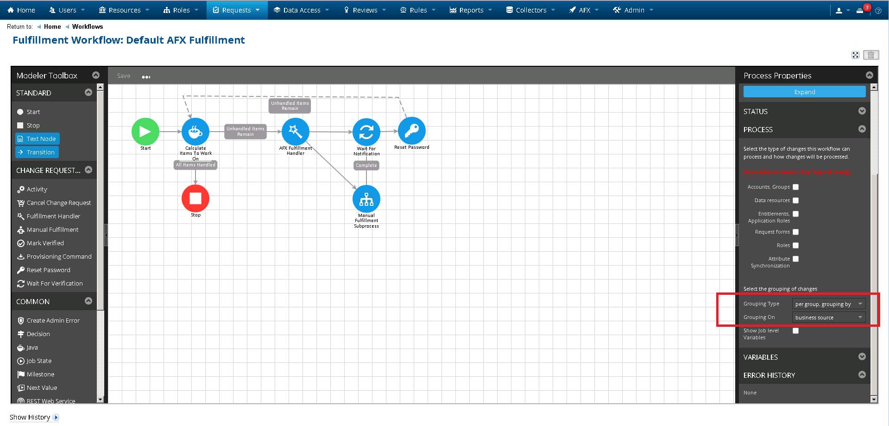Screen dimensions: 889x426
Task: Click the delete trash icon above the modeler
Action: [871, 55]
